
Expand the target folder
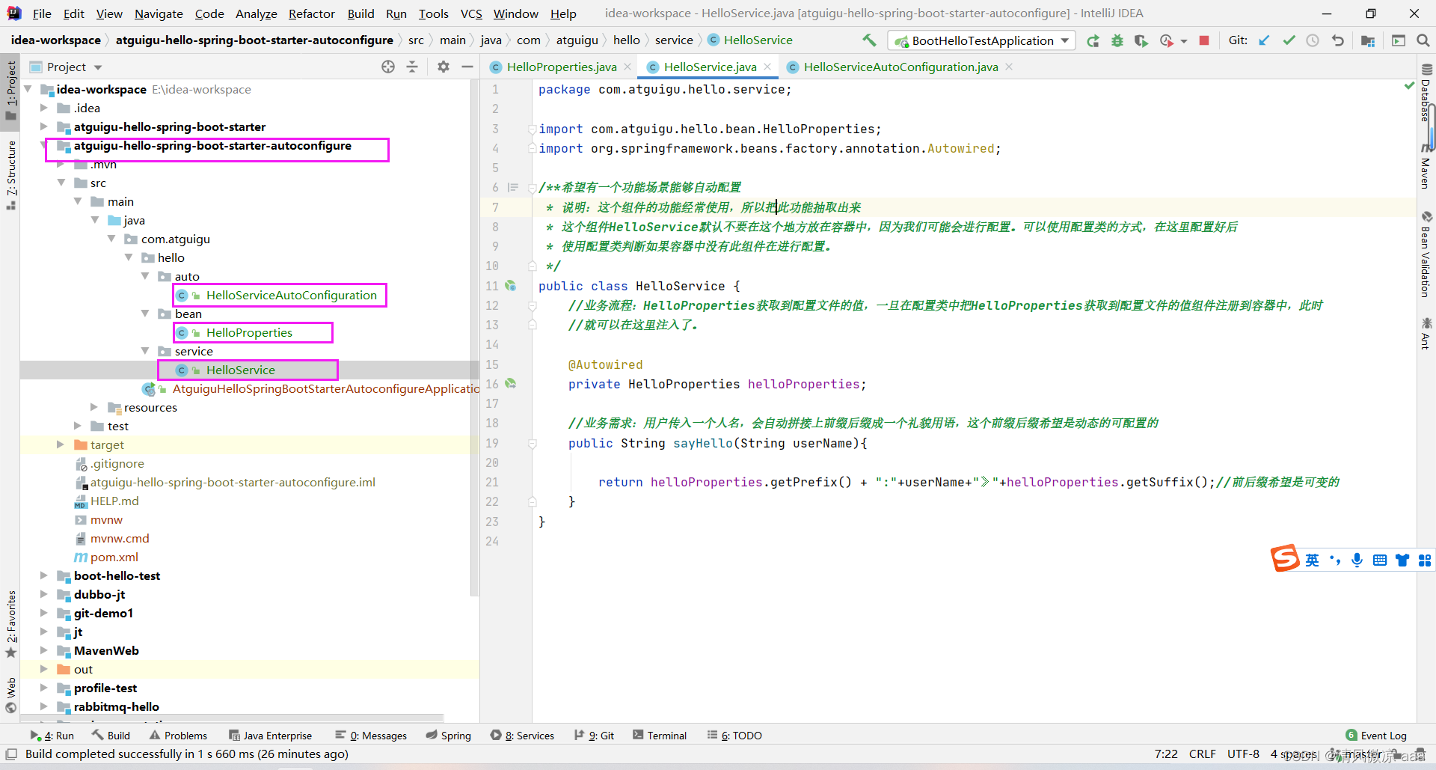coord(61,444)
